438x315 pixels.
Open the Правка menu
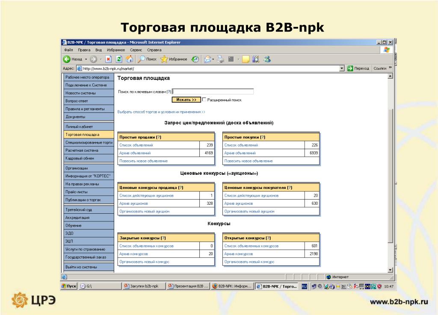coord(84,50)
